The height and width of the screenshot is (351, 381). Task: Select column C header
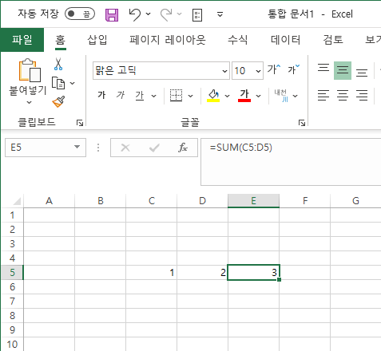[152, 201]
